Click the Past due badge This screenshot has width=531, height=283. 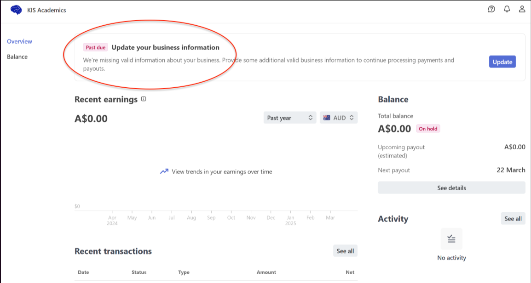96,47
